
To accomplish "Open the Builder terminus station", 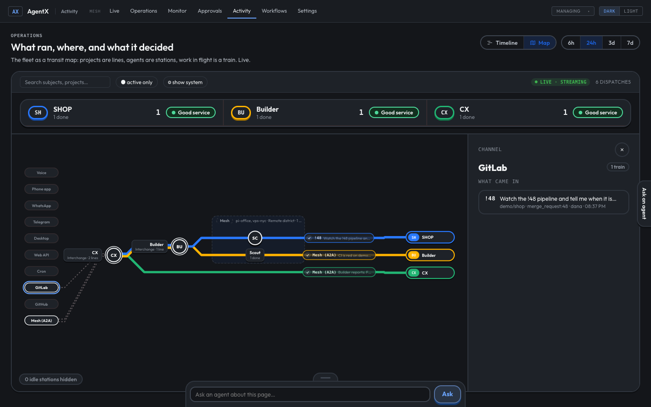I will coord(430,255).
